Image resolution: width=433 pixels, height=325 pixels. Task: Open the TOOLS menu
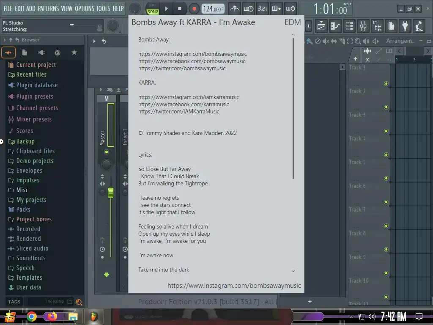[x=103, y=8]
